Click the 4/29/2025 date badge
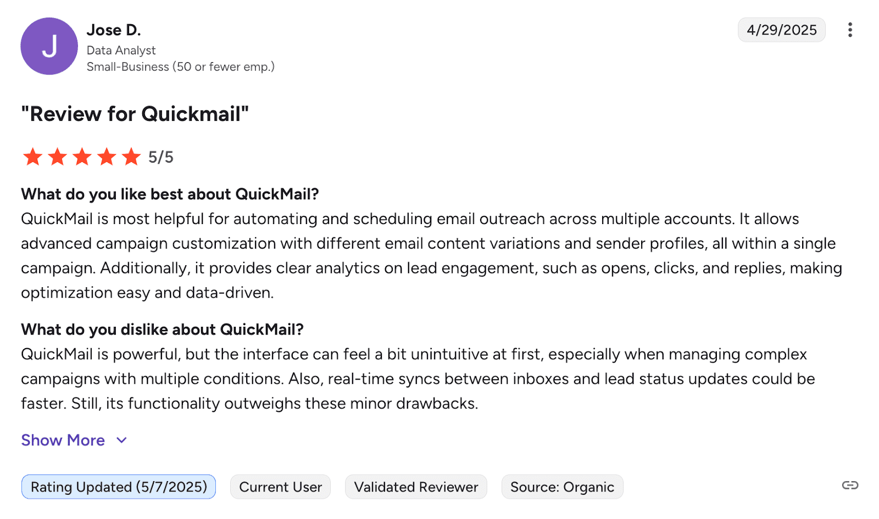The image size is (879, 519). 781,30
